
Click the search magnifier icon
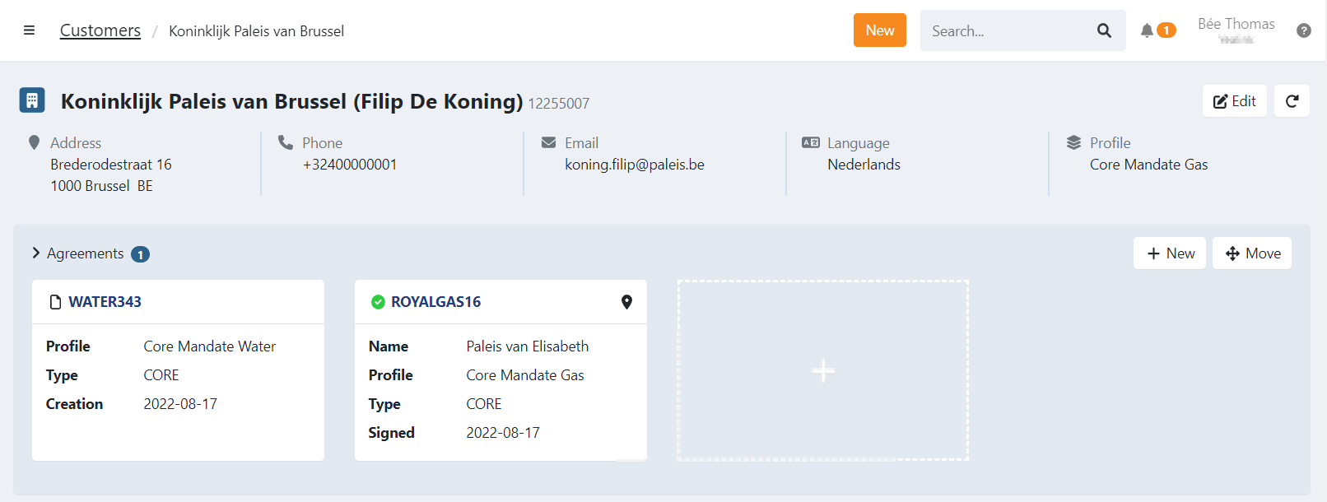tap(1104, 30)
